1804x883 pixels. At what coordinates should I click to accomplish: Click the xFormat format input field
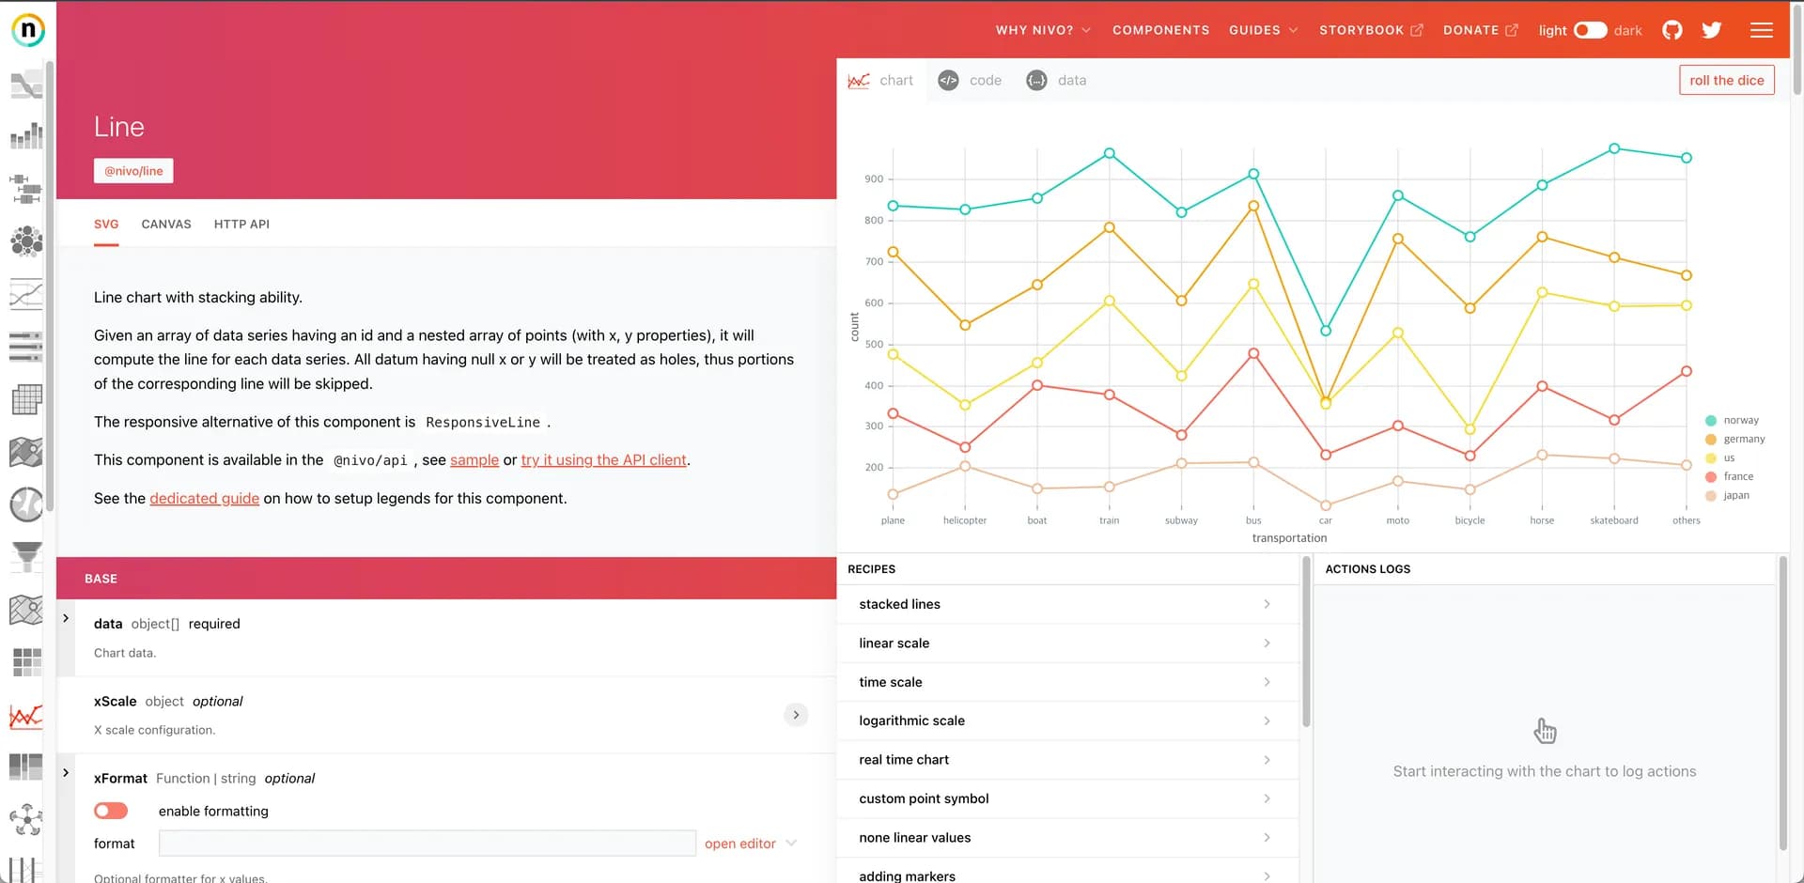(427, 844)
